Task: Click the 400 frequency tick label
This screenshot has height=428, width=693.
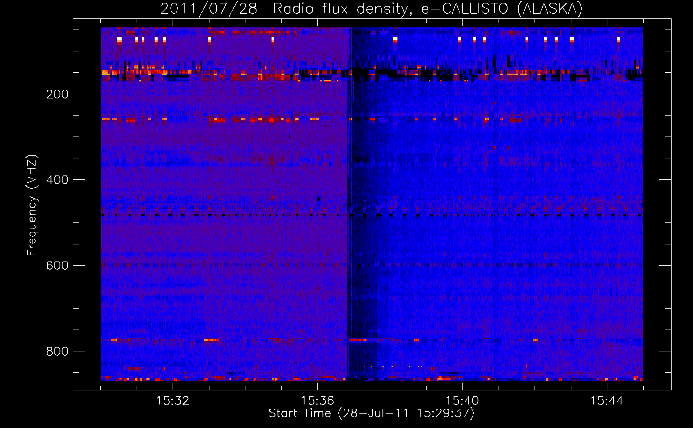Action: pos(57,180)
